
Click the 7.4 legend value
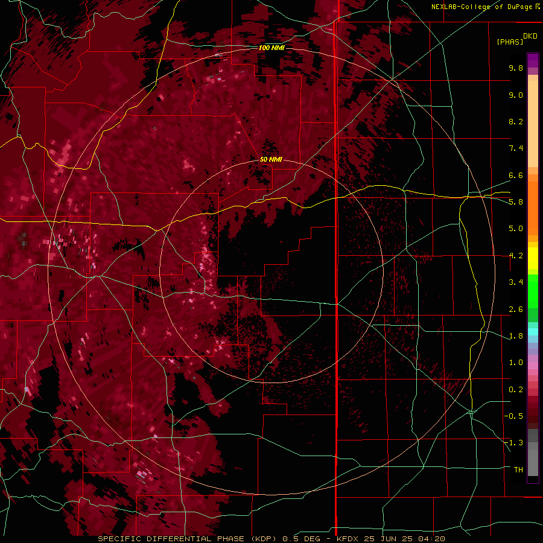click(516, 148)
